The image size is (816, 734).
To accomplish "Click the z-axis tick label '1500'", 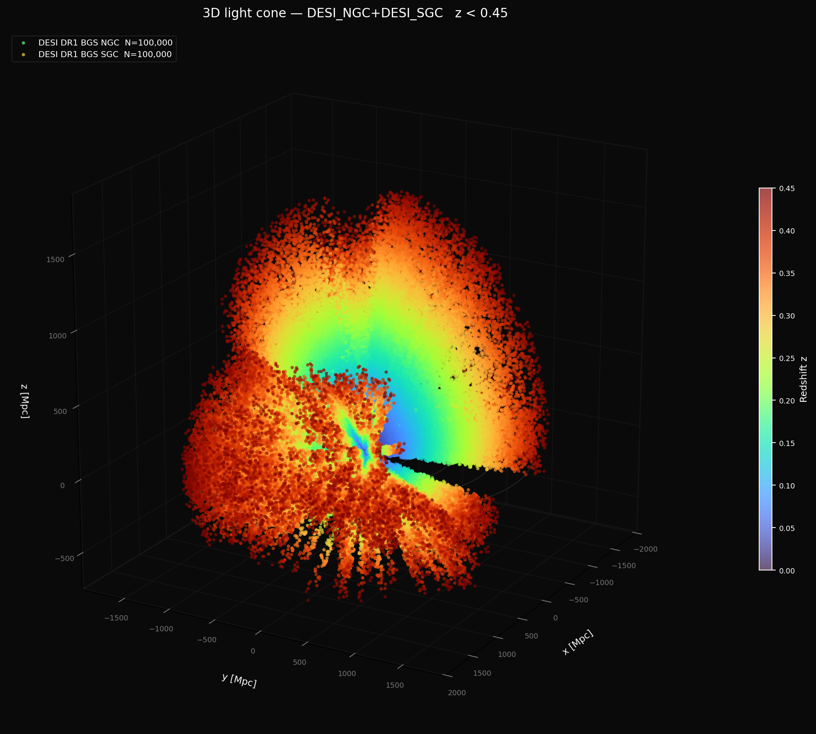I will [55, 260].
